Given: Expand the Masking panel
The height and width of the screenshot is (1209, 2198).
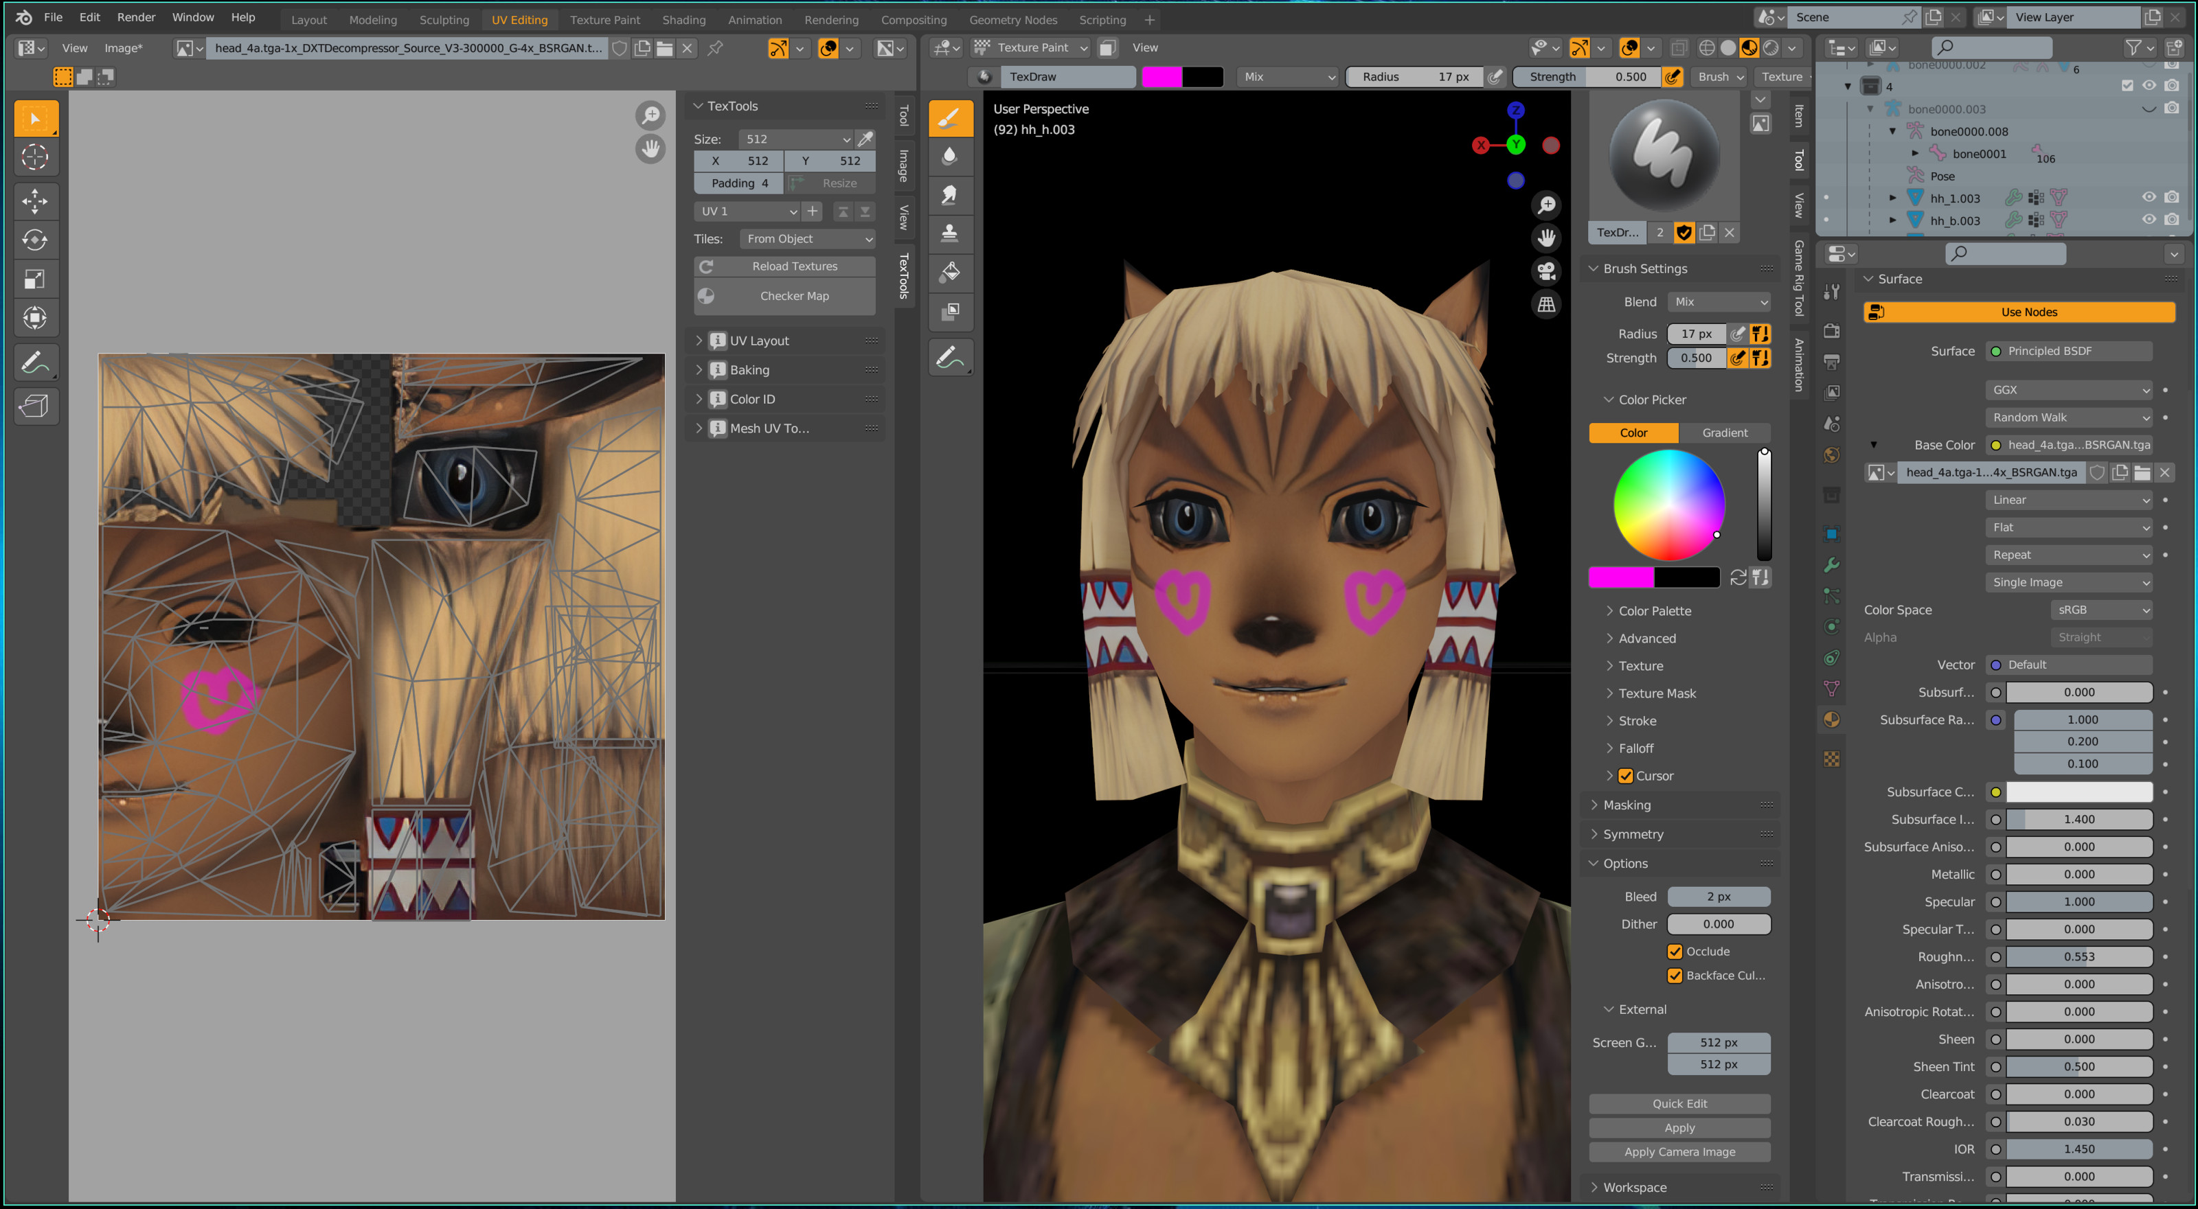Looking at the screenshot, I should [x=1627, y=806].
